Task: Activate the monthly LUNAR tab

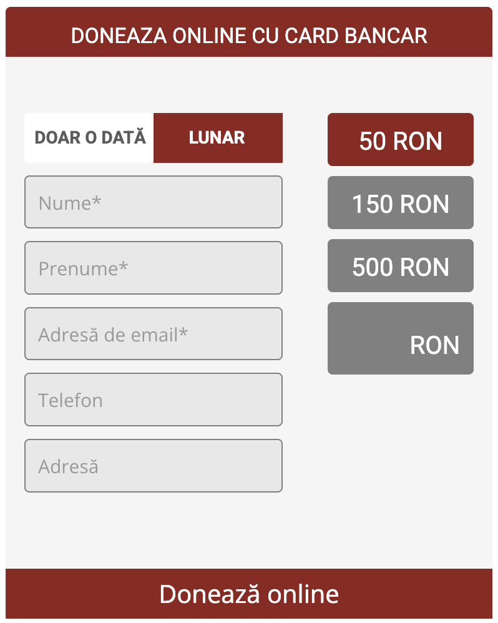Action: (x=217, y=138)
